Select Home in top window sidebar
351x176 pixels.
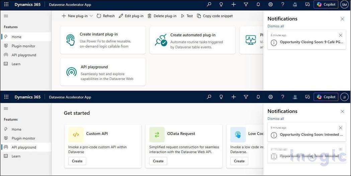[26, 37]
